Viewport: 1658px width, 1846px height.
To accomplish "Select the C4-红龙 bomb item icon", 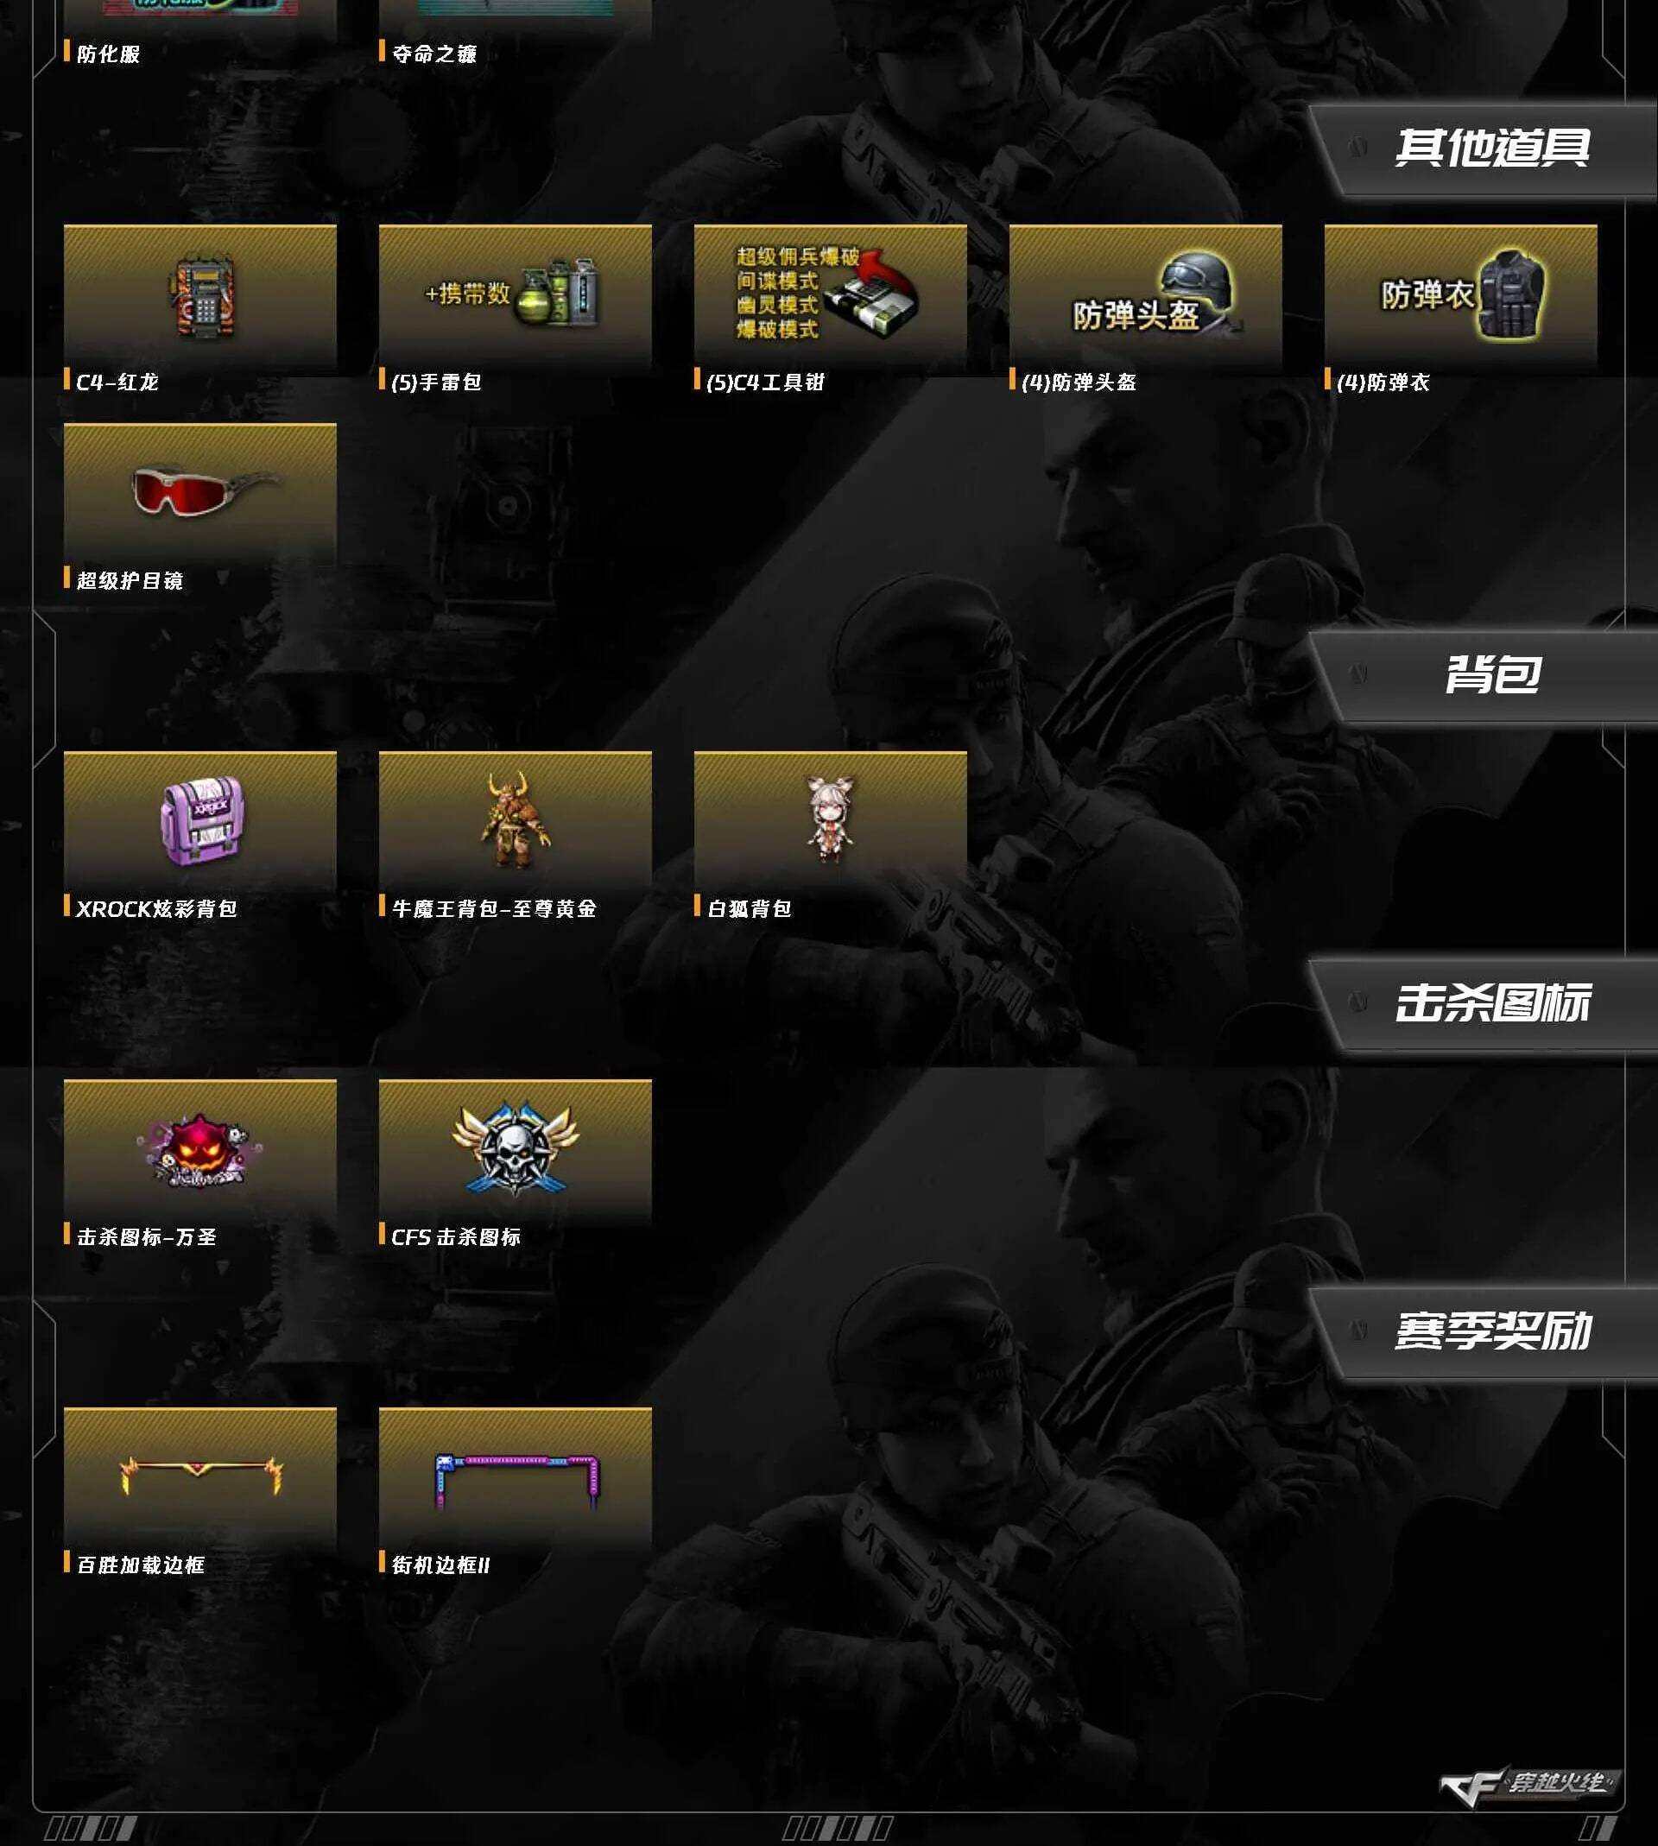I will coord(200,296).
